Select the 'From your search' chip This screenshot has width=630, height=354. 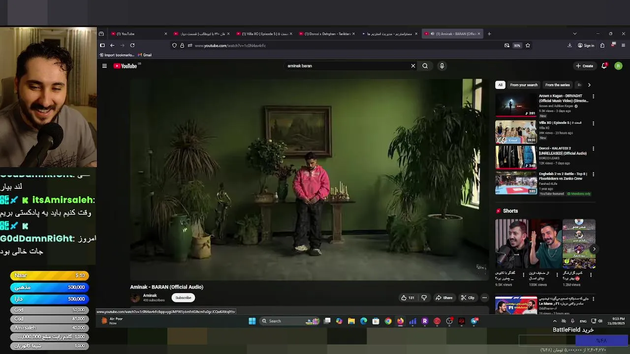(x=524, y=85)
